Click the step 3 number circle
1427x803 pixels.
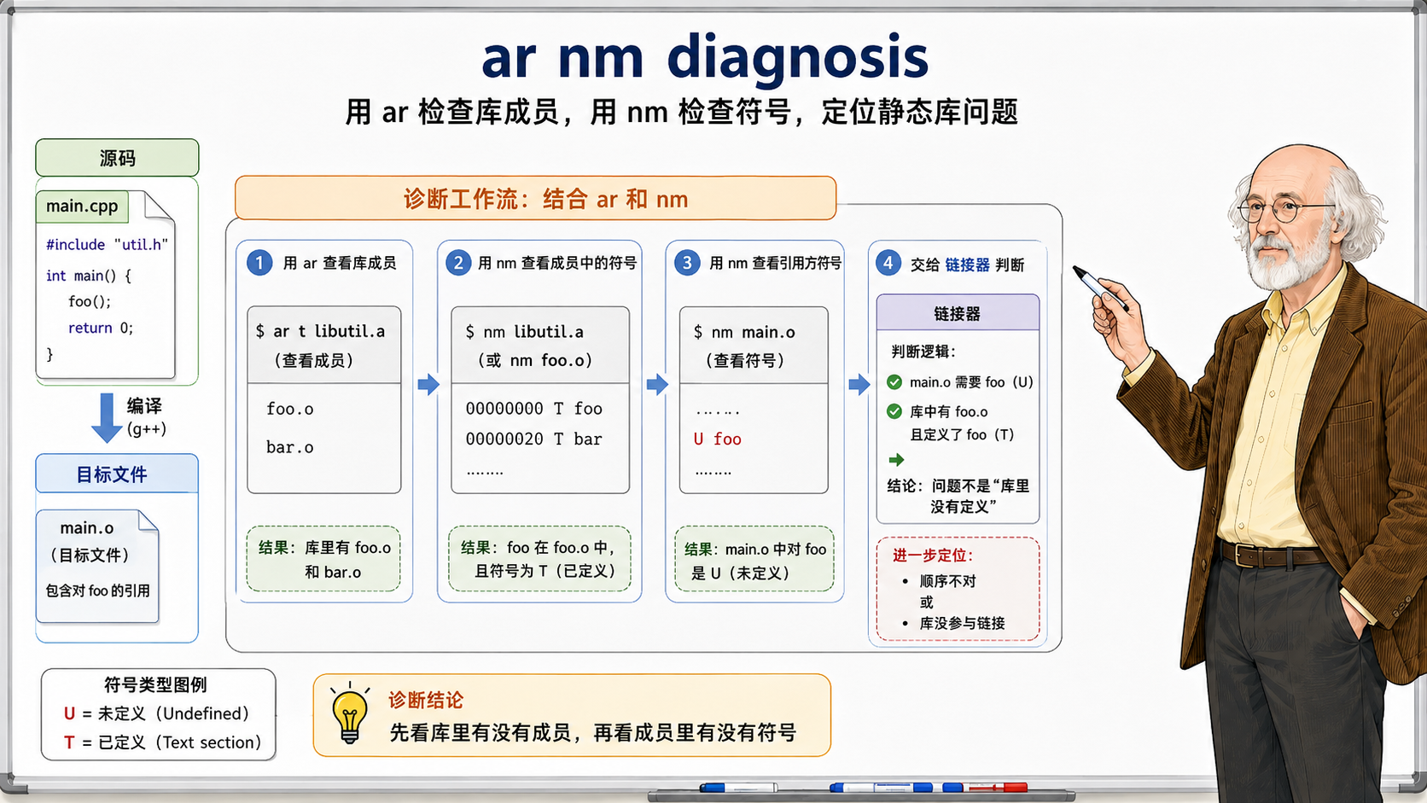point(687,263)
